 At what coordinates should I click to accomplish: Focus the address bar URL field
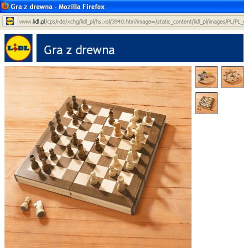tap(123, 22)
